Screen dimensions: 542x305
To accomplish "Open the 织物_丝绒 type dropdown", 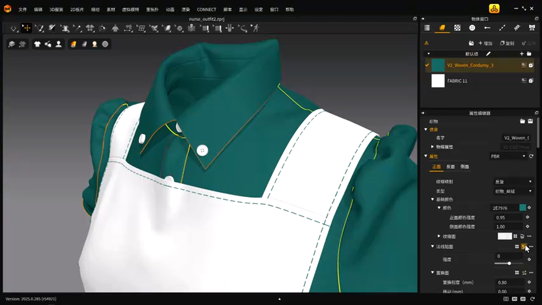I will coord(513,191).
